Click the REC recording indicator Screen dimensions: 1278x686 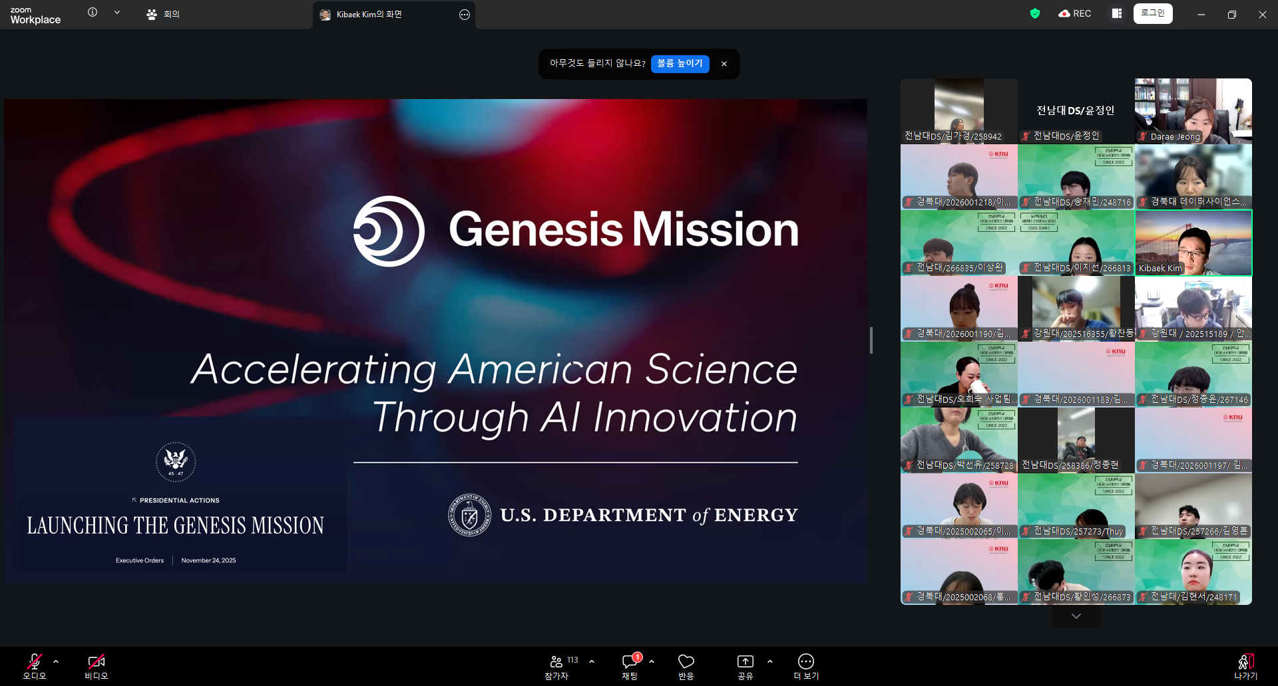(1075, 13)
